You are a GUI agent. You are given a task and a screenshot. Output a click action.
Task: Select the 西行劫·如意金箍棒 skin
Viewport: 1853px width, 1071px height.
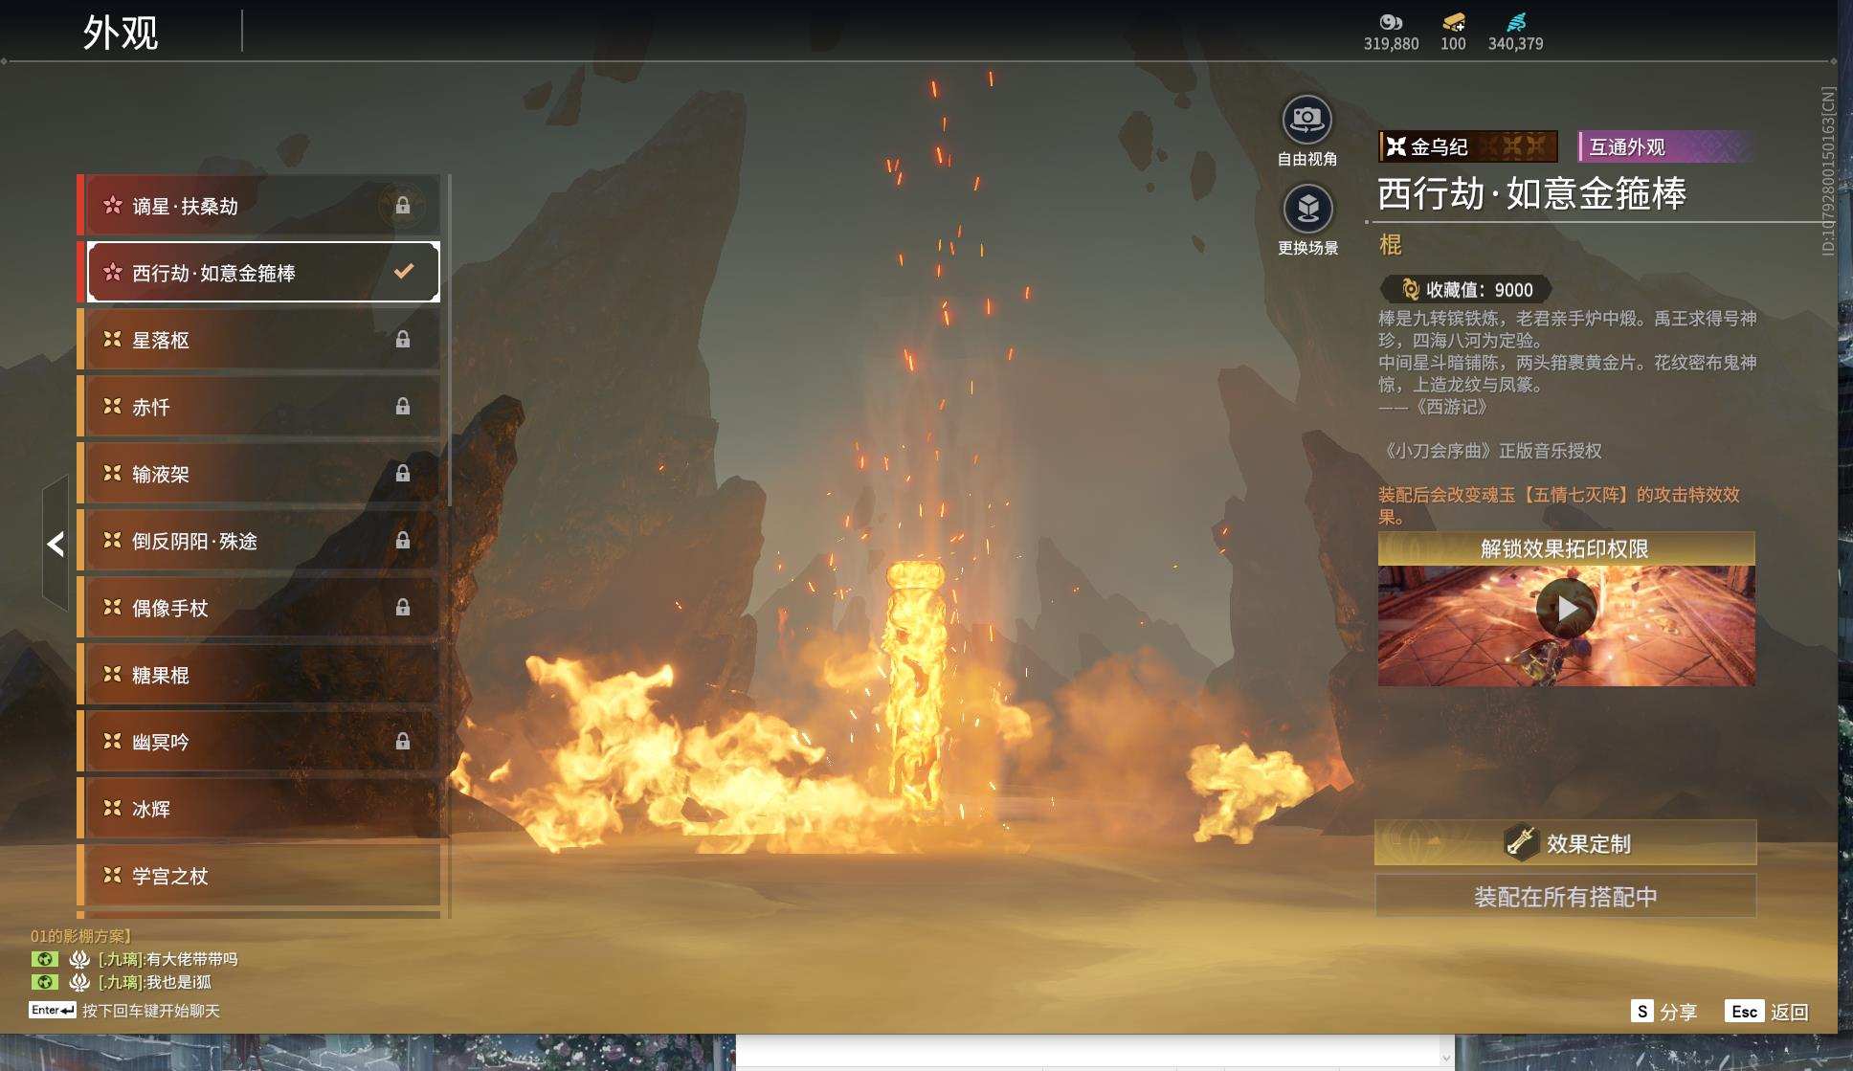click(x=258, y=273)
